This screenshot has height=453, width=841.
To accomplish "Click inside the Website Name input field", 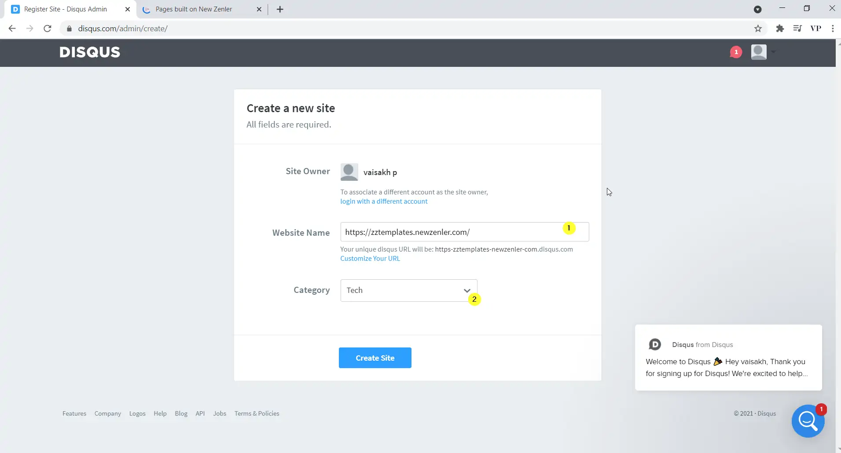I will [440, 232].
